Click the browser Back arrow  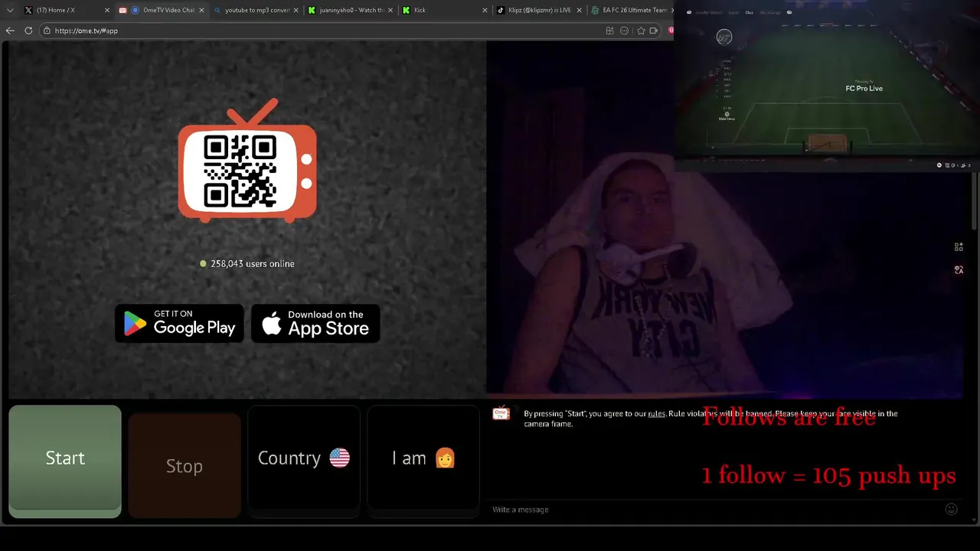pos(10,31)
